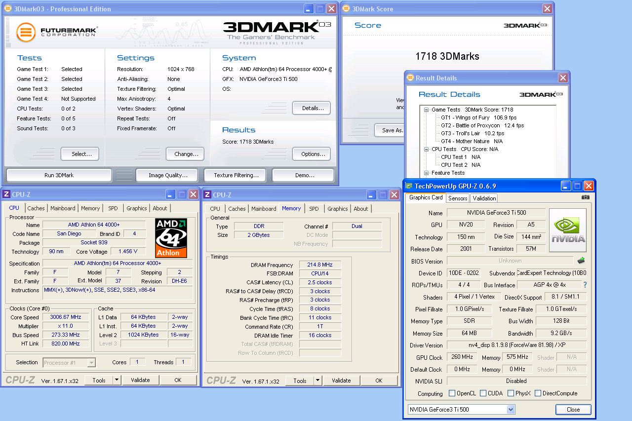Screen dimensions: 632x421
Task: Click the BIOS save chip icon in GPU-Z
Action: coord(581,261)
